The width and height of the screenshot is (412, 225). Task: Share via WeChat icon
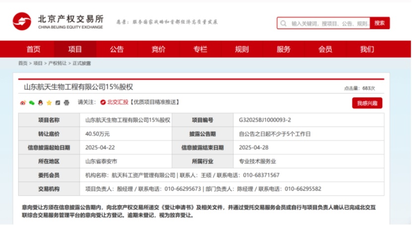click(x=32, y=103)
